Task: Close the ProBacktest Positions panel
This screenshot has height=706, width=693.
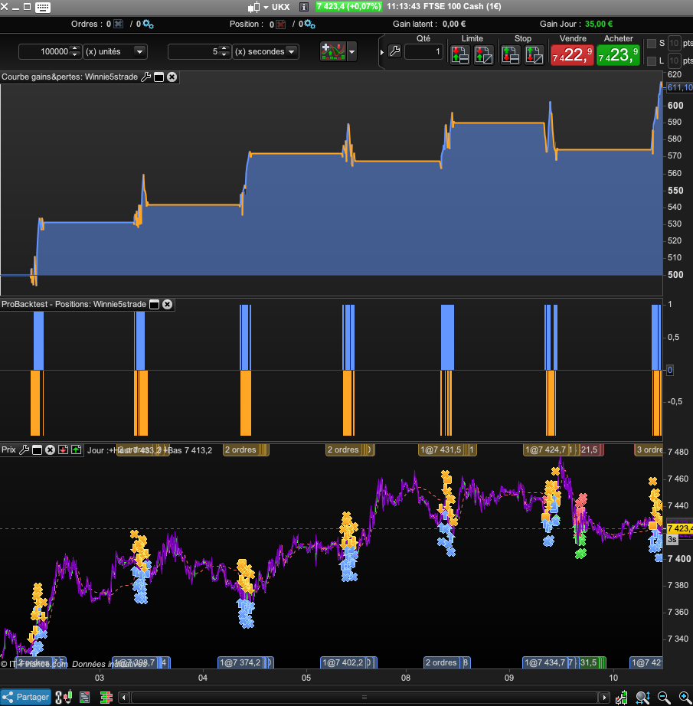Action: point(167,304)
